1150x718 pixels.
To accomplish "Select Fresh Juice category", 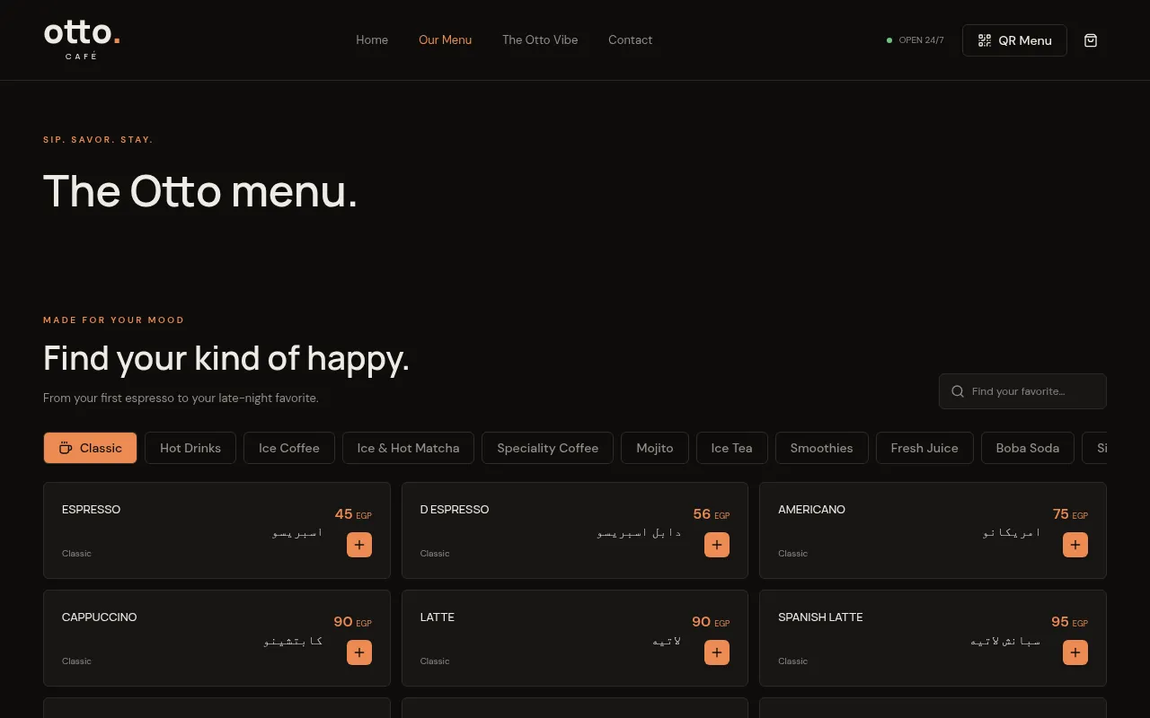I will point(924,448).
